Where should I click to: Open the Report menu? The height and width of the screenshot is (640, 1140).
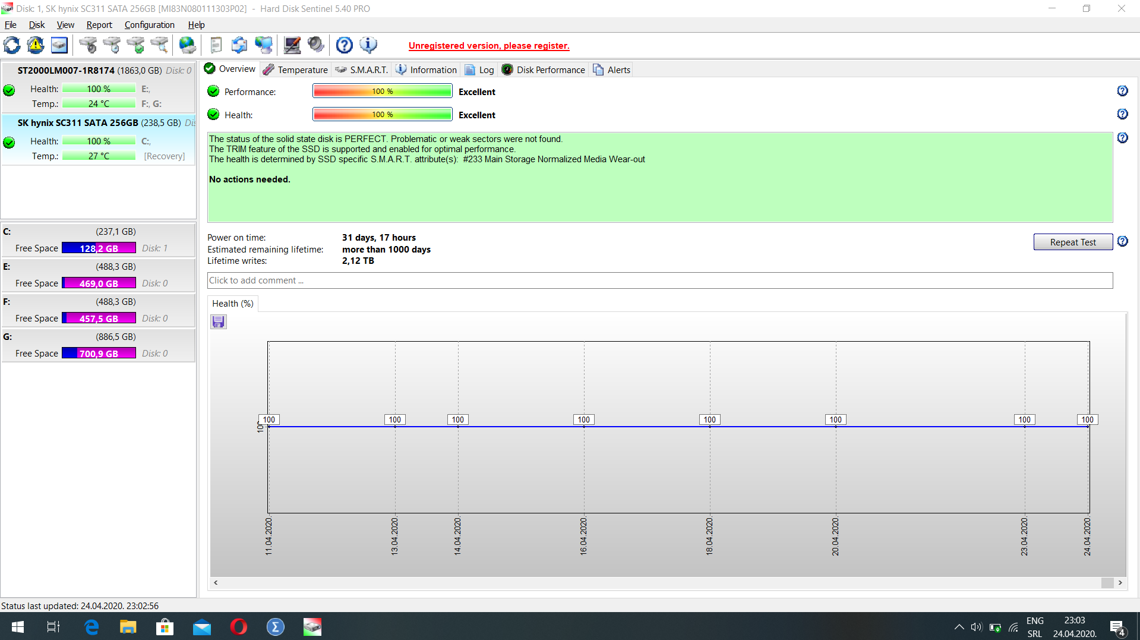pyautogui.click(x=99, y=25)
